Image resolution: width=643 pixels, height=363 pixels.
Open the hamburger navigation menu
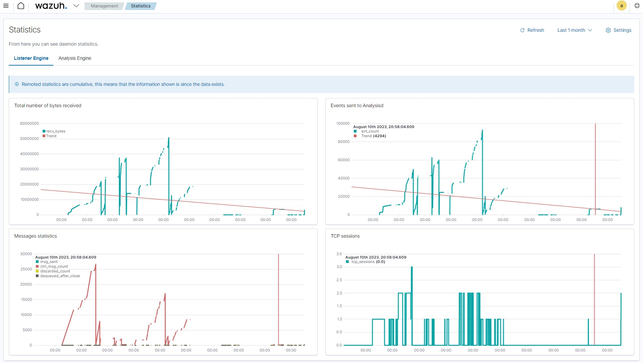pos(6,6)
